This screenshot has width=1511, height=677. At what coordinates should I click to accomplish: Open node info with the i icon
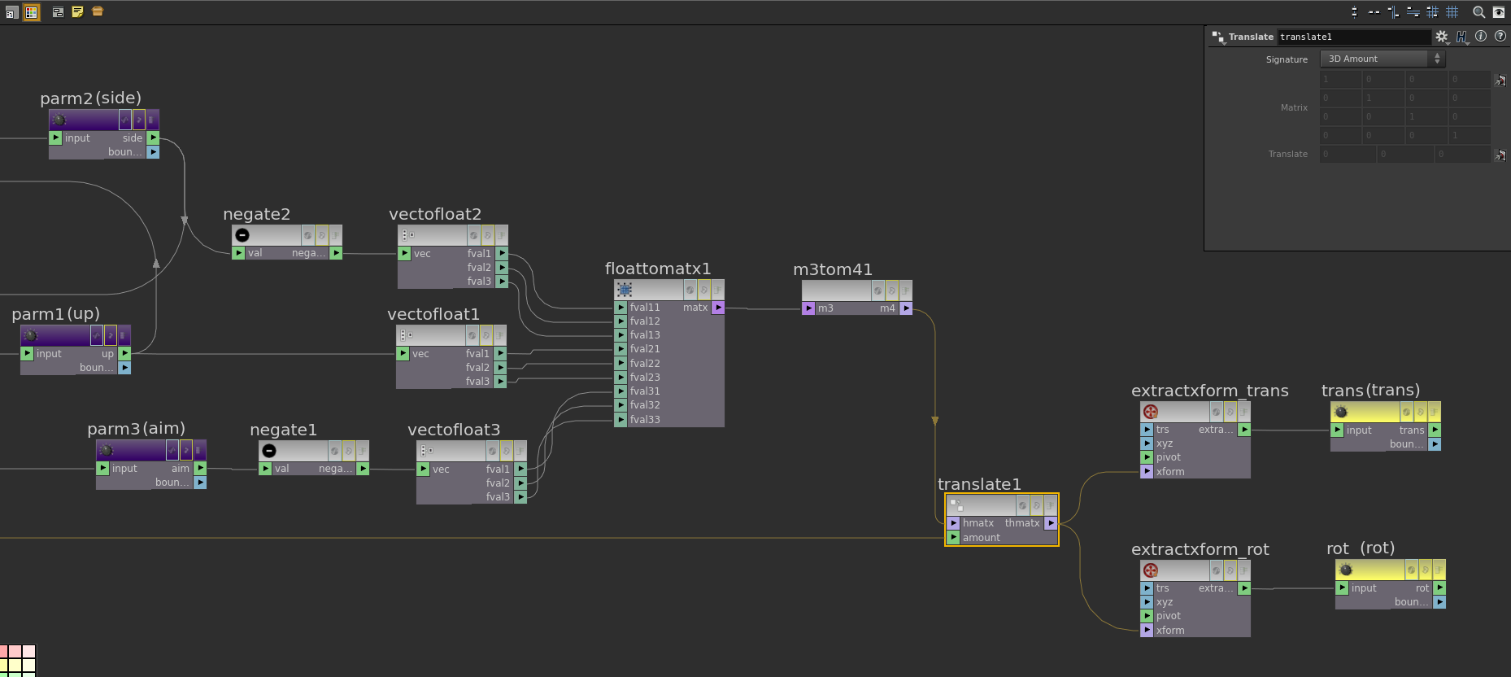coord(1481,37)
